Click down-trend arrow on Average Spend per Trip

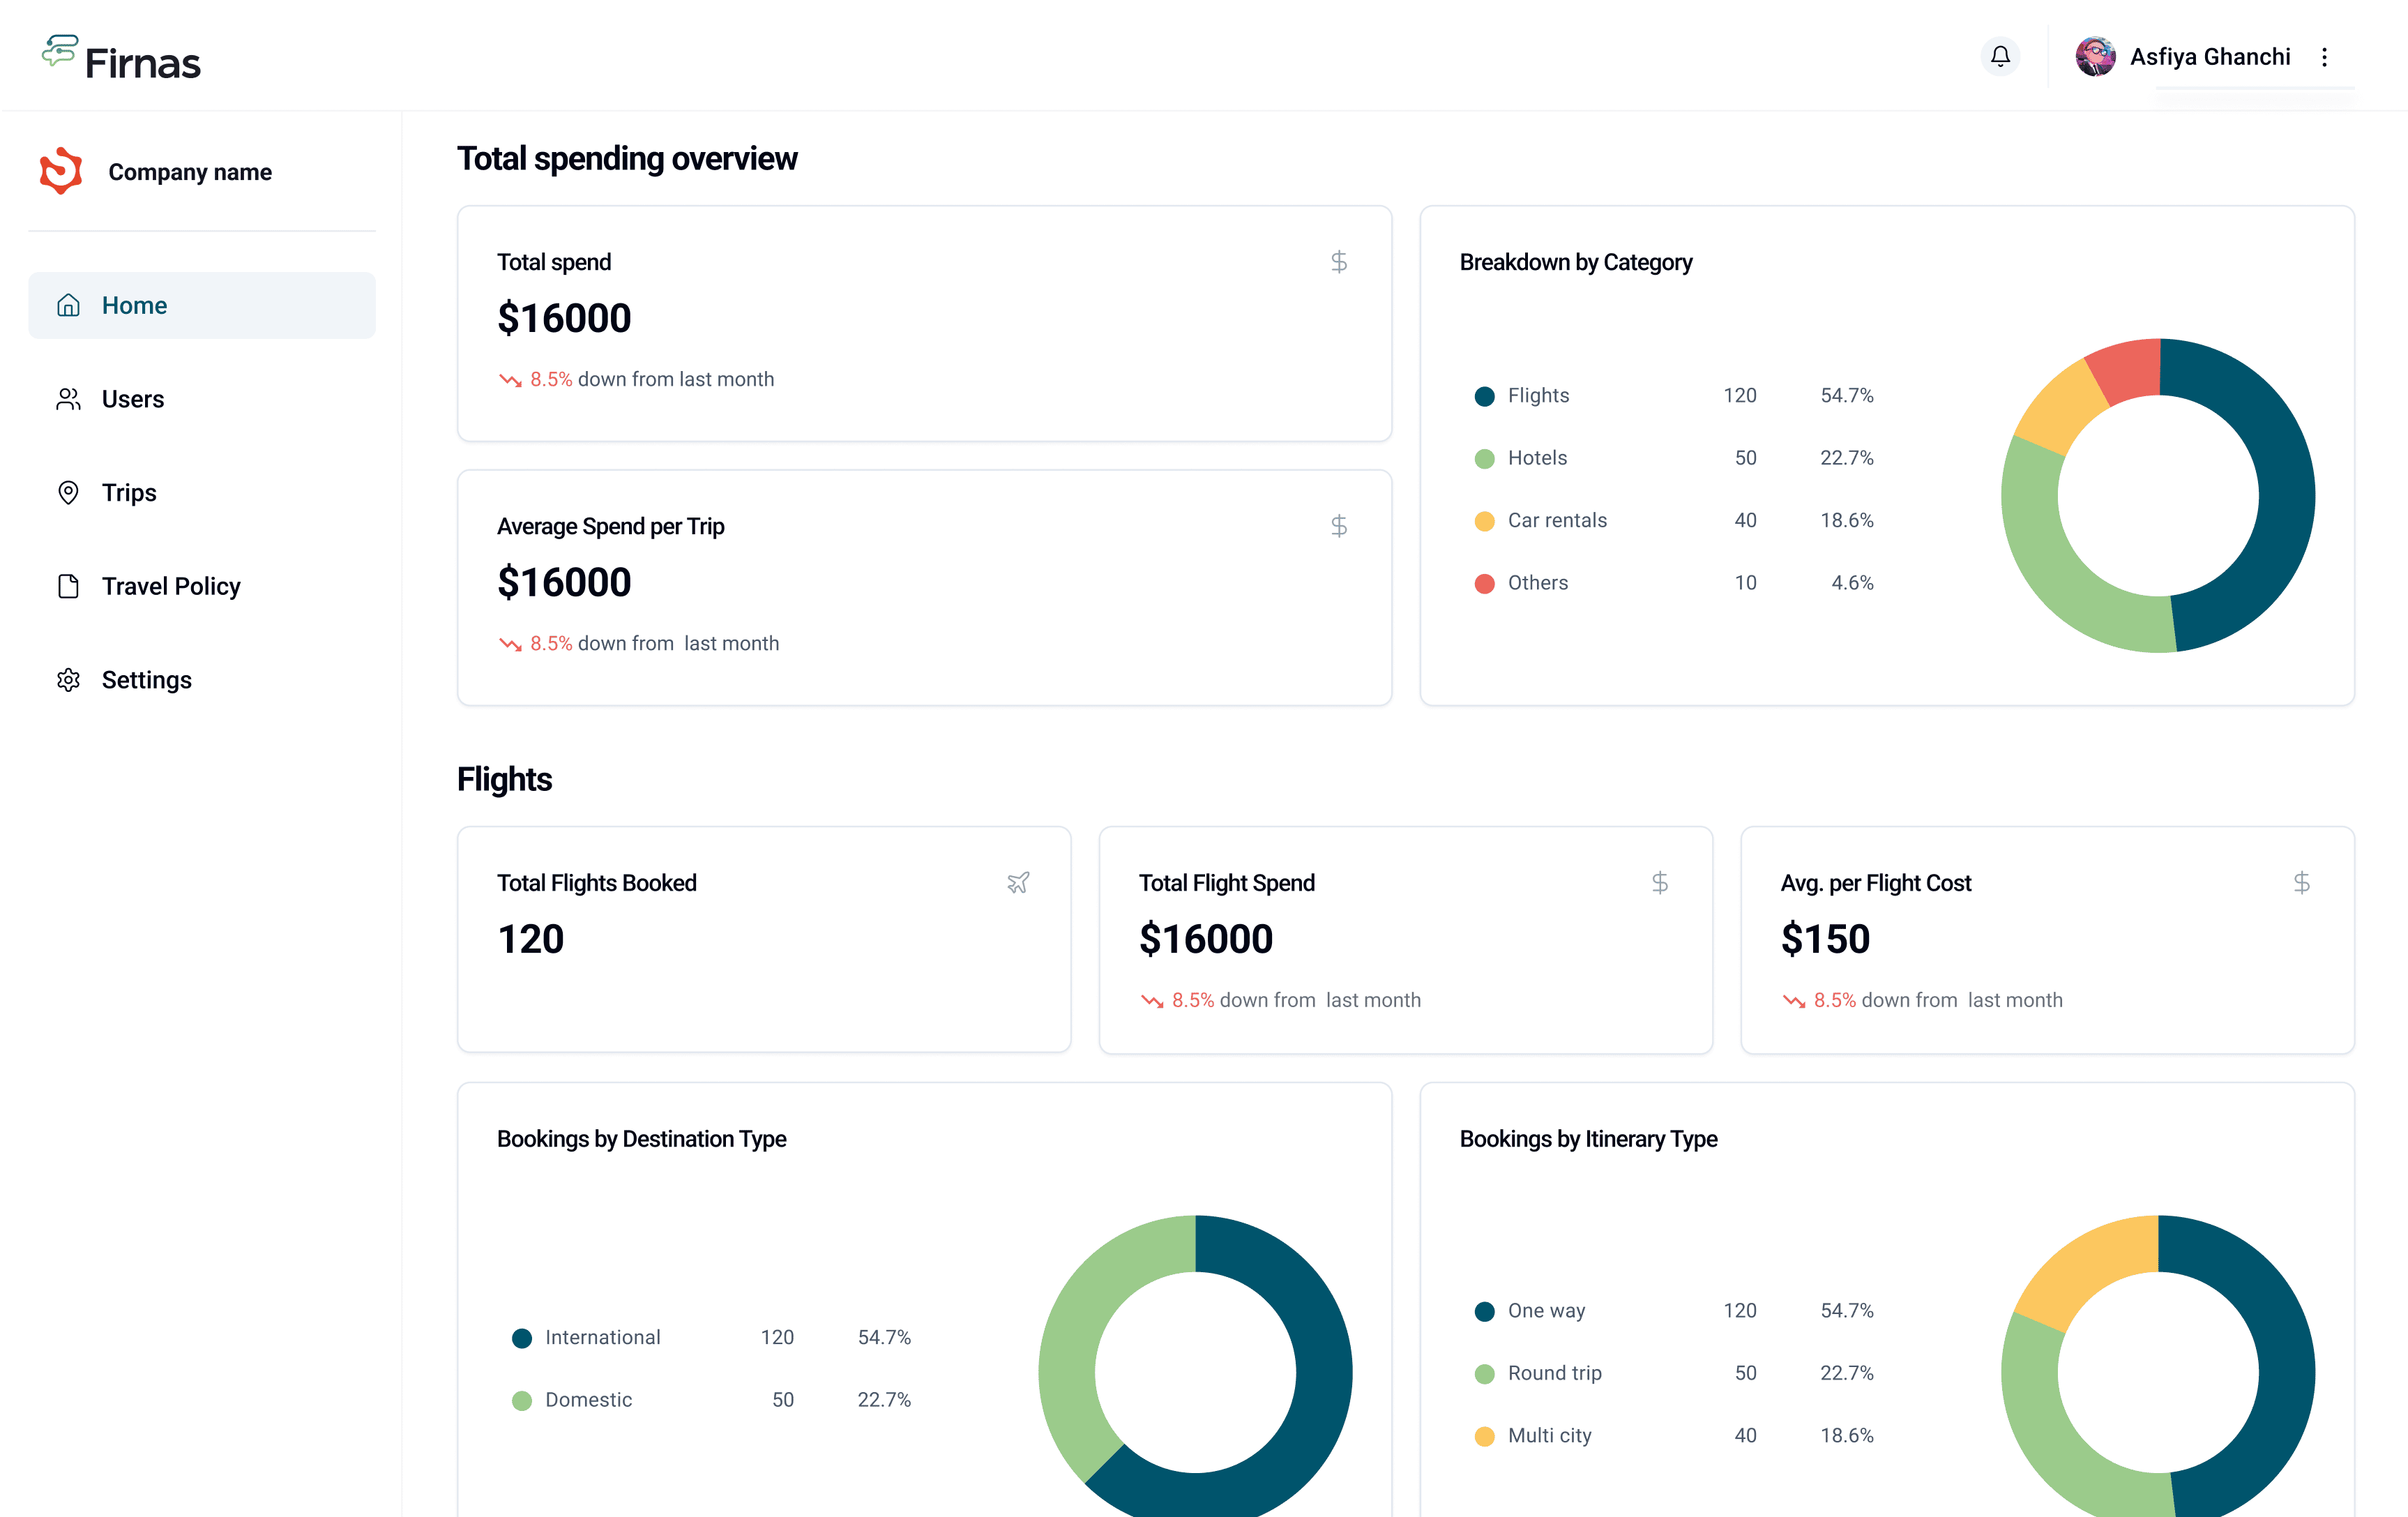coord(510,644)
